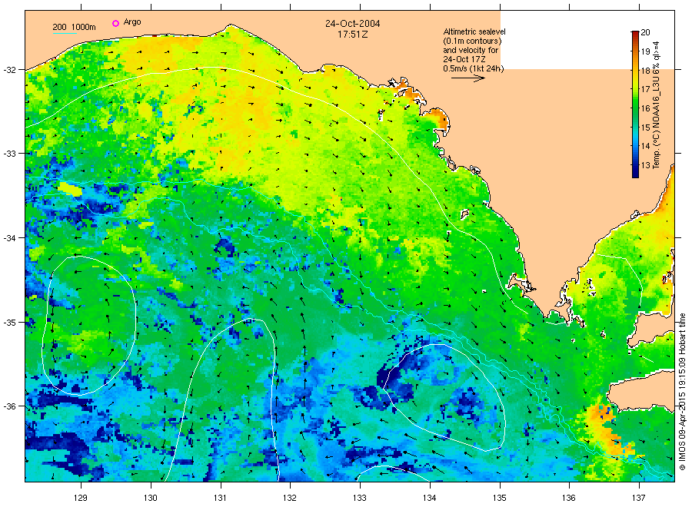Click the 17:51Z time label
The image size is (692, 507).
point(353,34)
